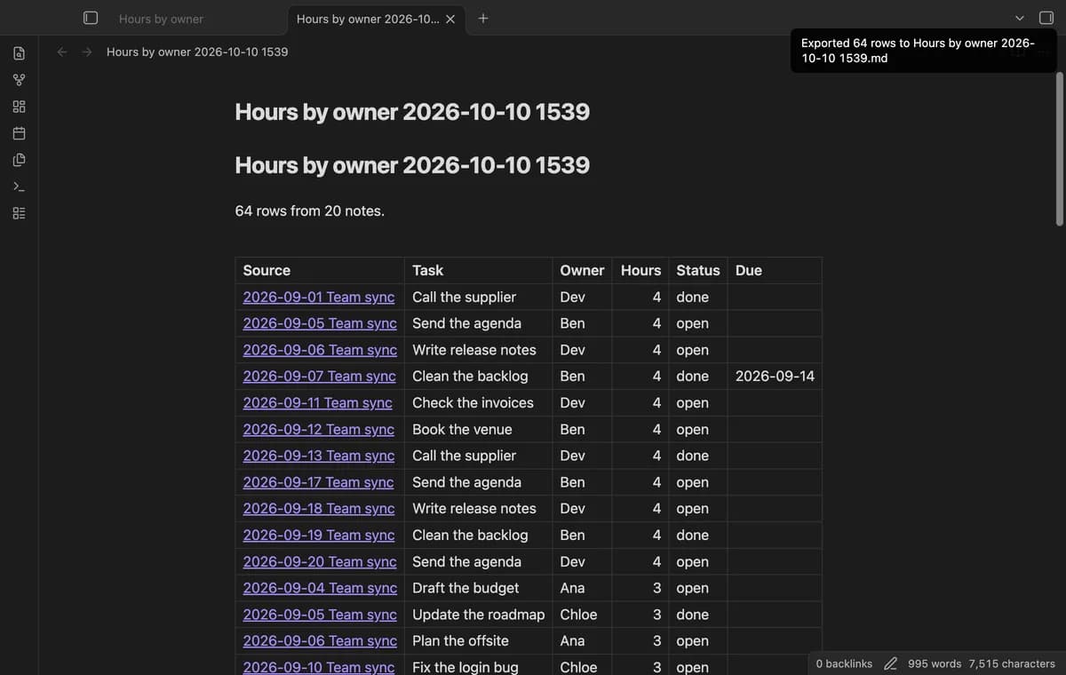The width and height of the screenshot is (1066, 675).
Task: Open daily note calendar icon
Action: click(x=19, y=134)
